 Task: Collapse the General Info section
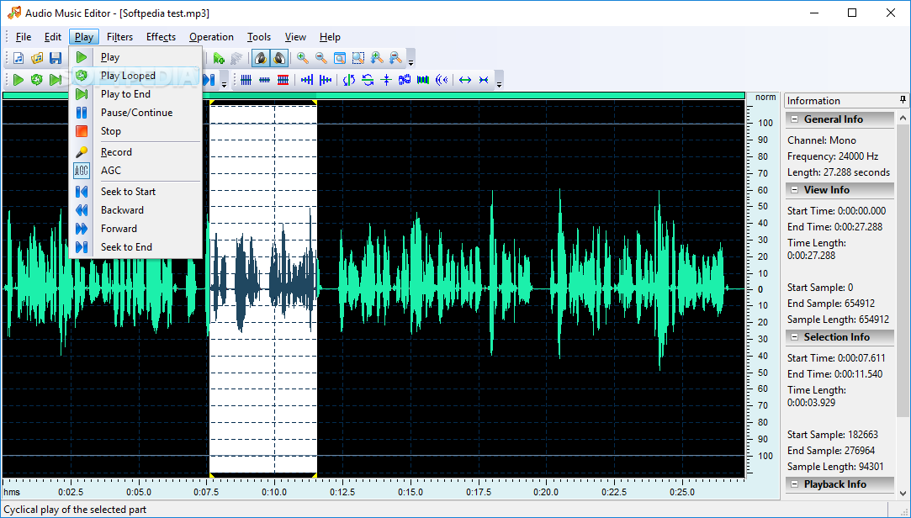[x=794, y=119]
